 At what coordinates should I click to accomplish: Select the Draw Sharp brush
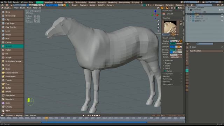pyautogui.click(x=12, y=16)
